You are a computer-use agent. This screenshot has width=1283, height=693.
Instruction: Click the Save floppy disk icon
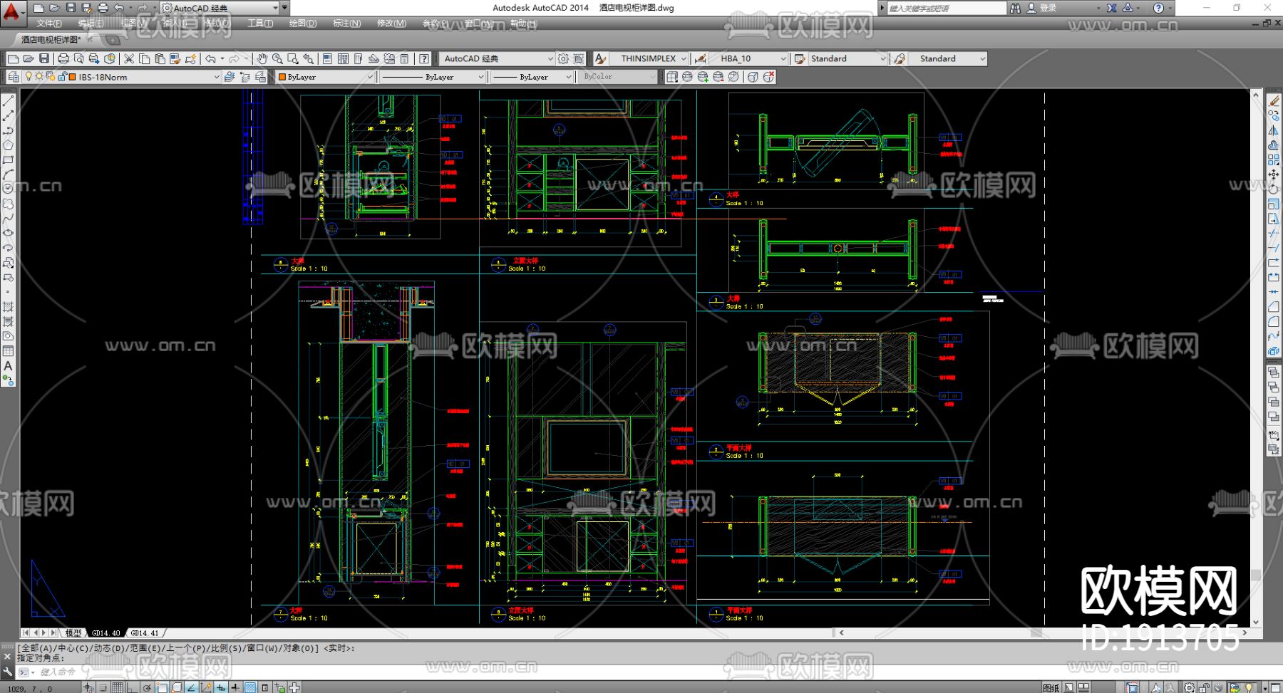[x=44, y=58]
